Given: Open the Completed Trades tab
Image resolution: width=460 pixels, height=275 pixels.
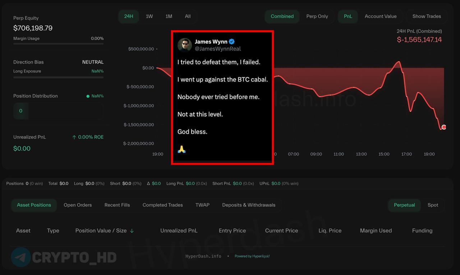Looking at the screenshot, I should tap(162, 205).
